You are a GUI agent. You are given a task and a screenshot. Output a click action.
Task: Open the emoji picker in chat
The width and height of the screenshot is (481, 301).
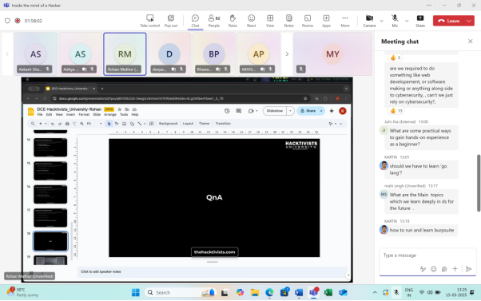433,269
